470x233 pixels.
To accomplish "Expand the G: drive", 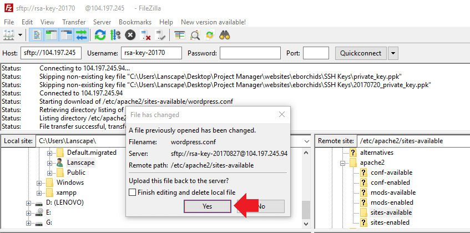I will pyautogui.click(x=28, y=224).
